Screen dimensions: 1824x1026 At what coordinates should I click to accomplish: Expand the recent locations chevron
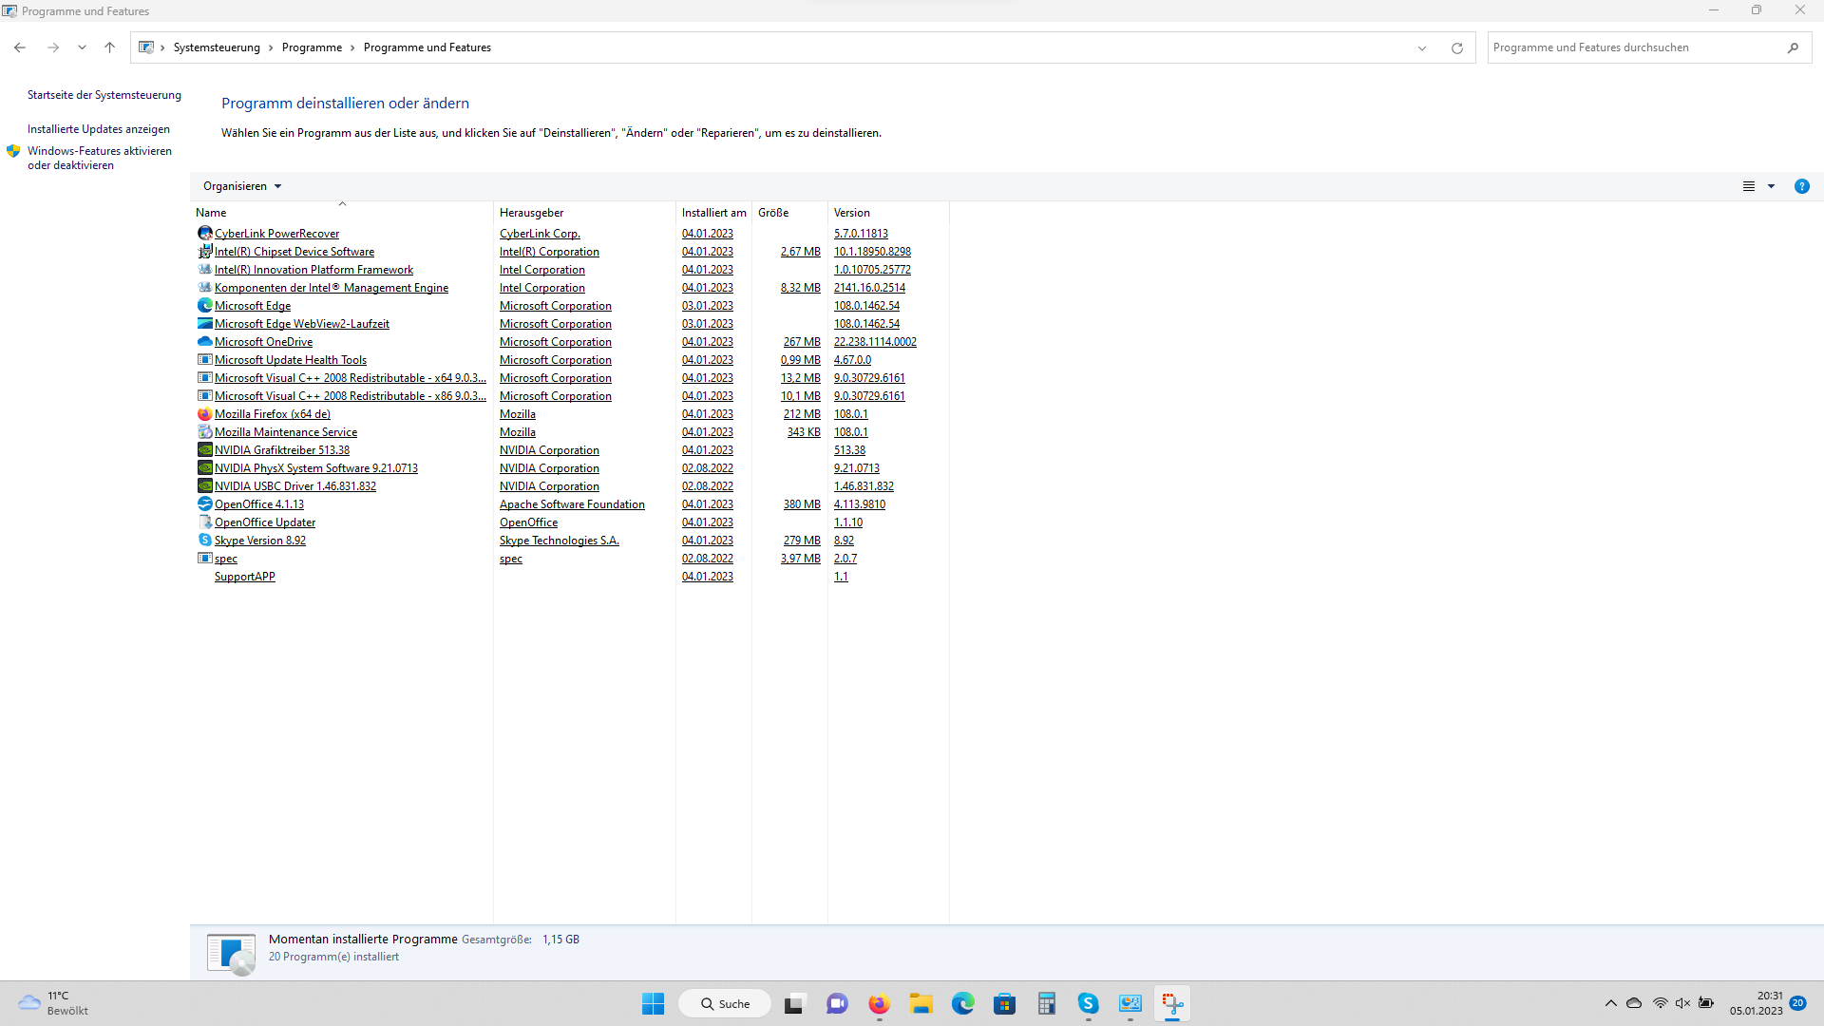click(x=82, y=47)
